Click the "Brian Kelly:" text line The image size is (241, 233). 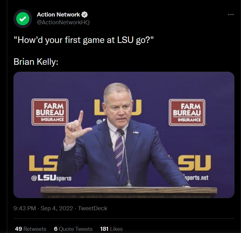click(36, 61)
